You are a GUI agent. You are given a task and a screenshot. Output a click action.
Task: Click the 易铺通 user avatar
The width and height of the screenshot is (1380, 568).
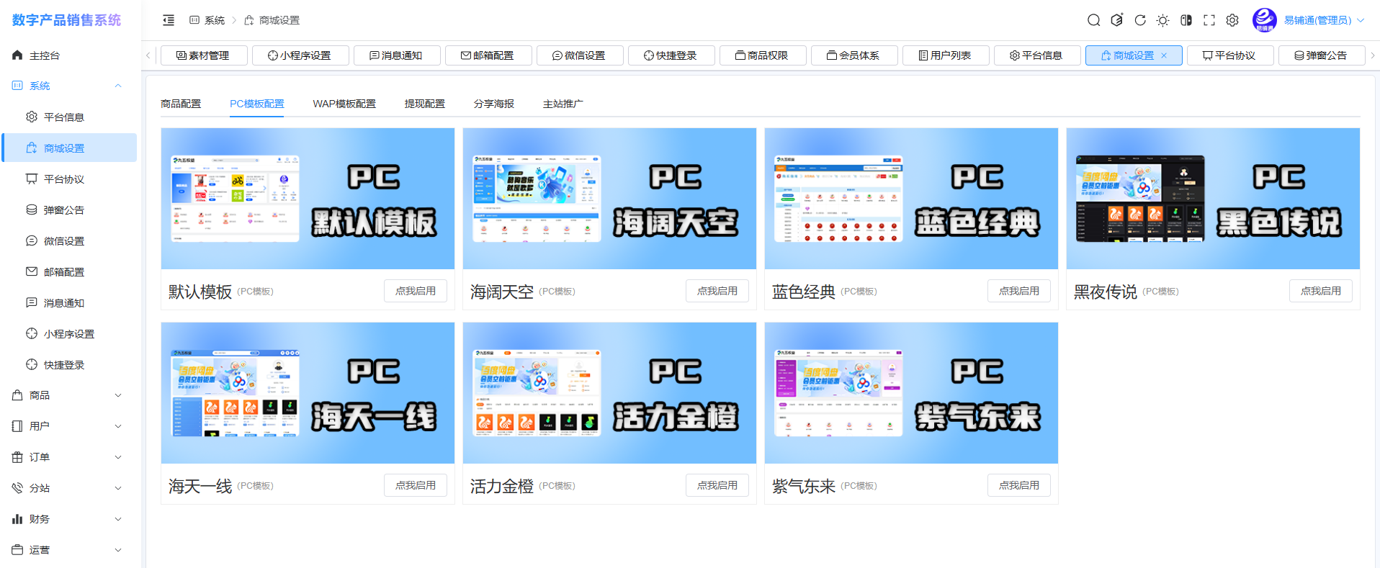point(1264,20)
